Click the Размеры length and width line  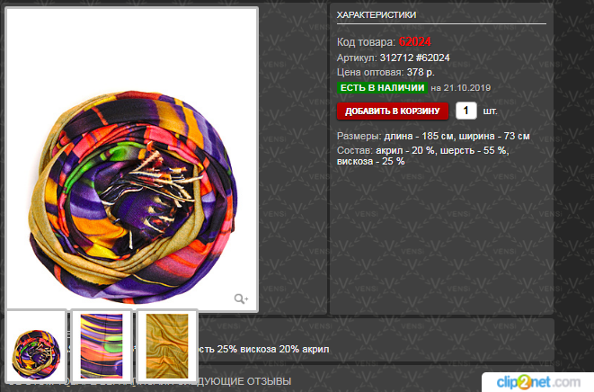pos(433,136)
